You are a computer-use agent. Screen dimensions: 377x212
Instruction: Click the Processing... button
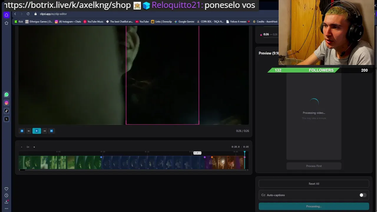click(x=314, y=206)
